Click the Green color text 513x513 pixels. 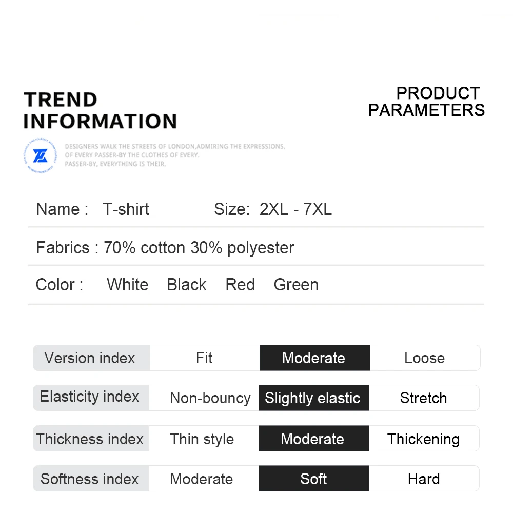296,285
